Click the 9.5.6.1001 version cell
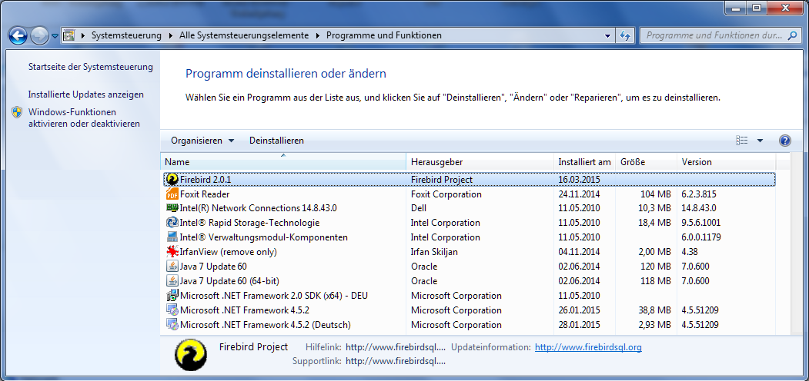 click(x=701, y=223)
